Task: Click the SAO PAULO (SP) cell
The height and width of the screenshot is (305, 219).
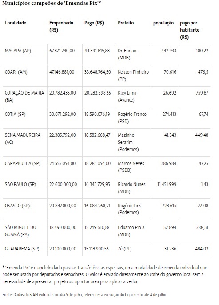Action: coord(20,184)
